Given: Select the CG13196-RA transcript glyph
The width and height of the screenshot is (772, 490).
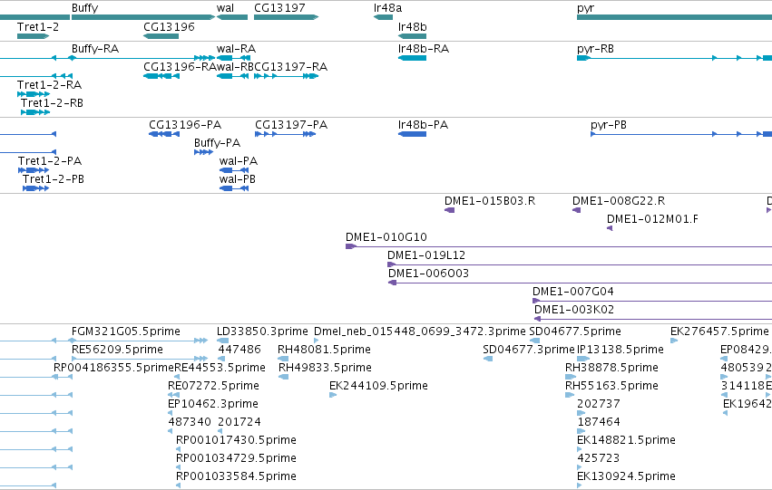Looking at the screenshot, I should [x=161, y=76].
